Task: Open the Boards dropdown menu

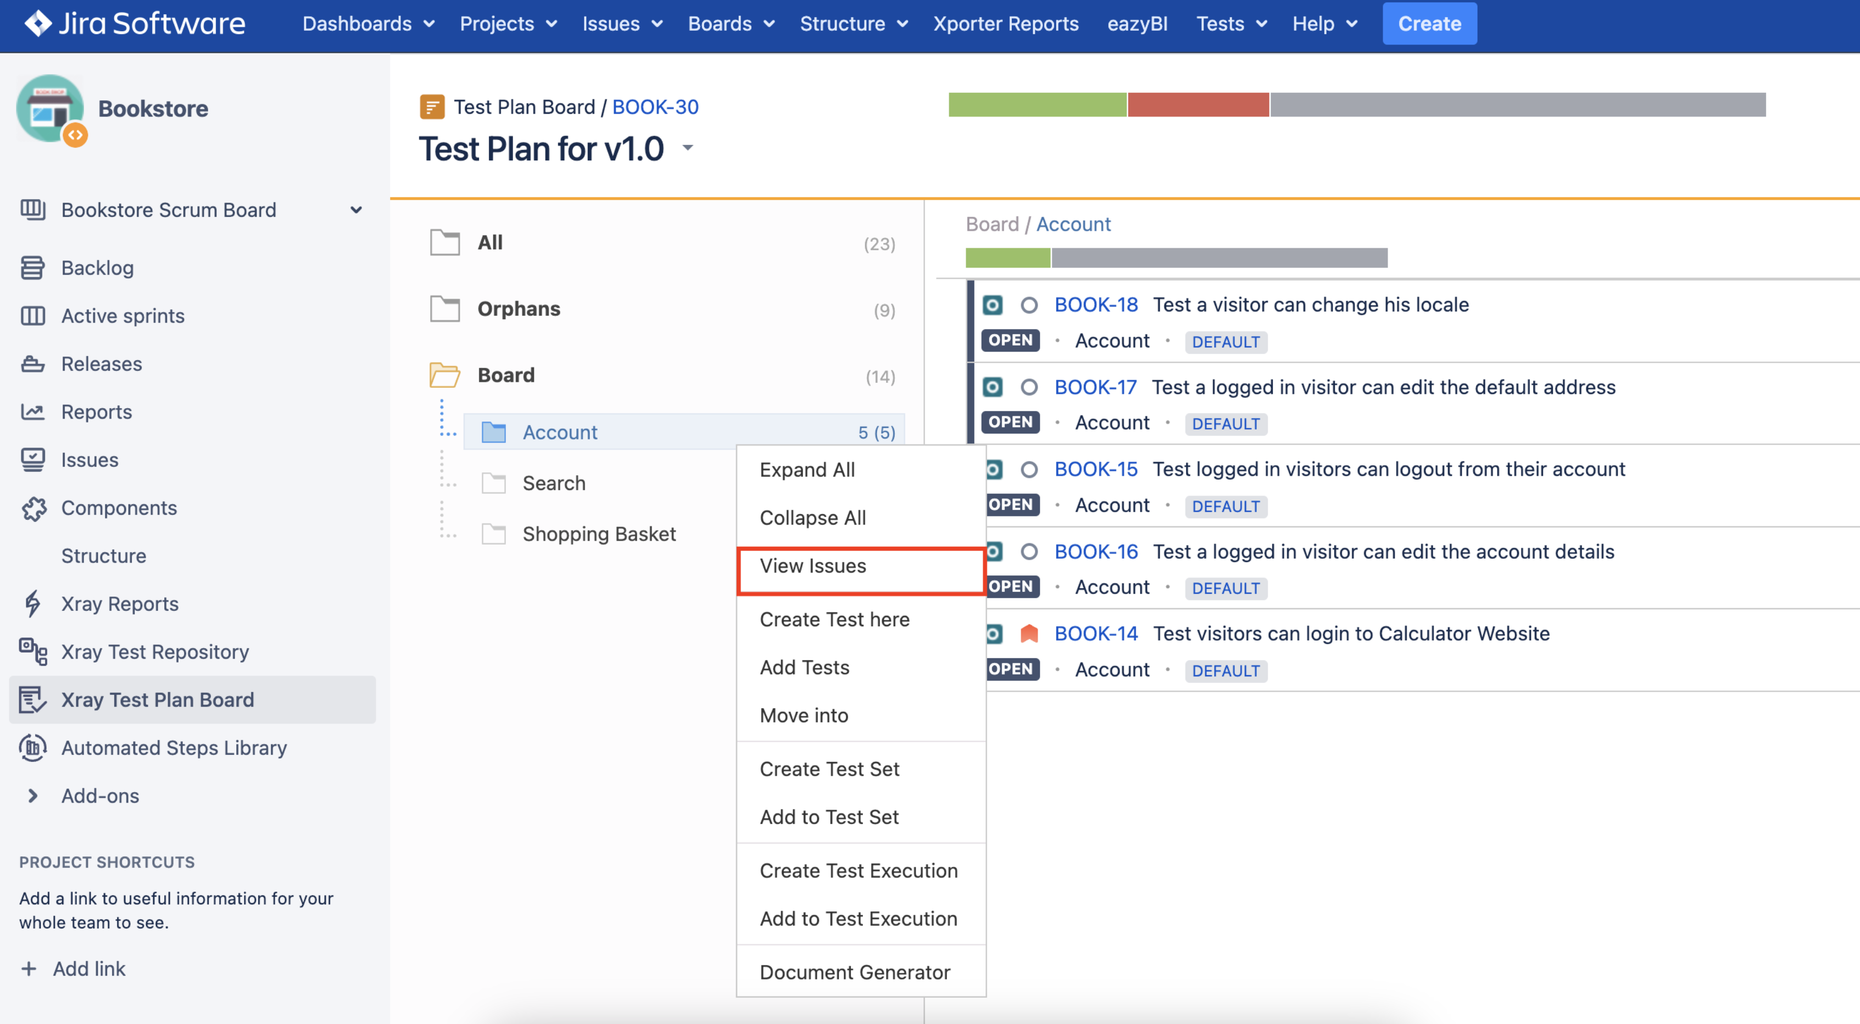Action: (x=732, y=24)
